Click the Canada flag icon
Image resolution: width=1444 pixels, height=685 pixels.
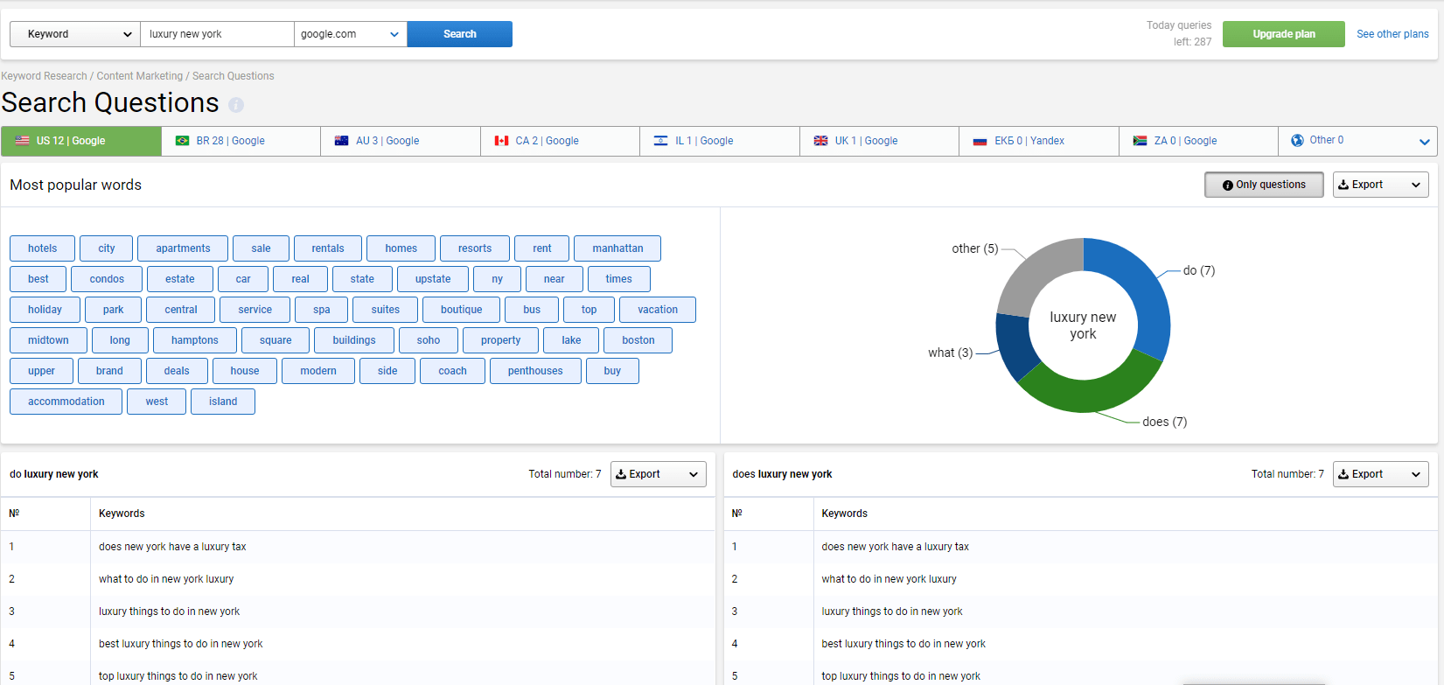pyautogui.click(x=501, y=141)
